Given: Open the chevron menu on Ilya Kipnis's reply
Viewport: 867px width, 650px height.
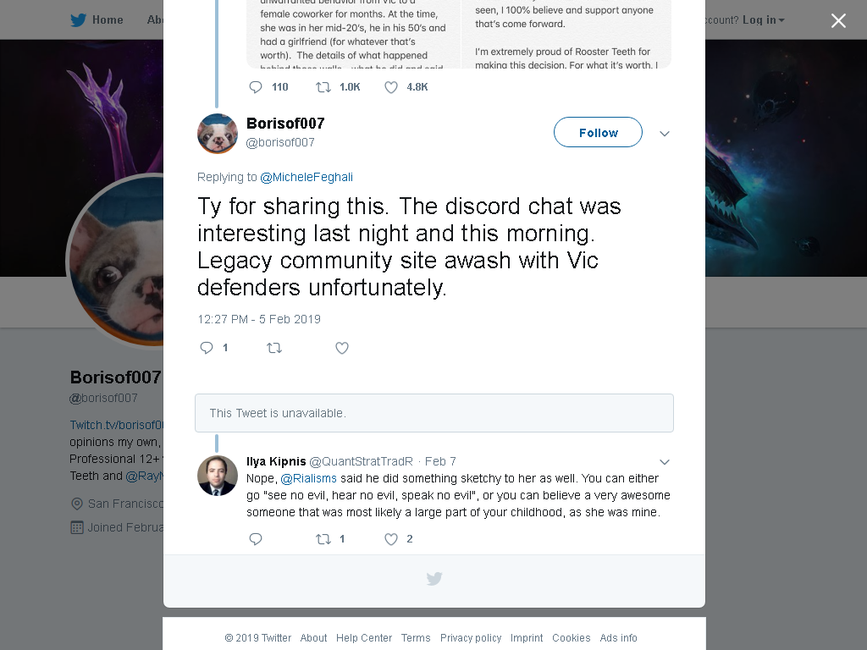Looking at the screenshot, I should (665, 461).
